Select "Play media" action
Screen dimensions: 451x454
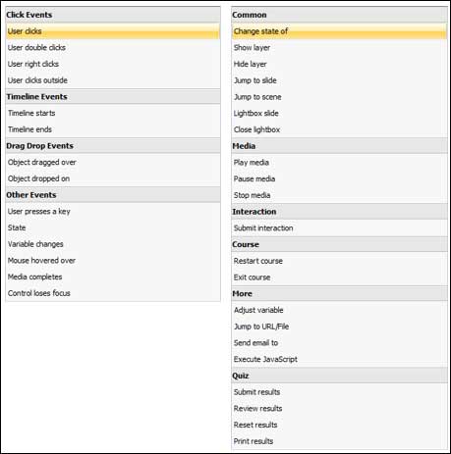(x=339, y=163)
